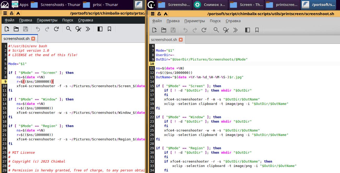Click Bookmark icon in left editor toolbar

(x=109, y=29)
